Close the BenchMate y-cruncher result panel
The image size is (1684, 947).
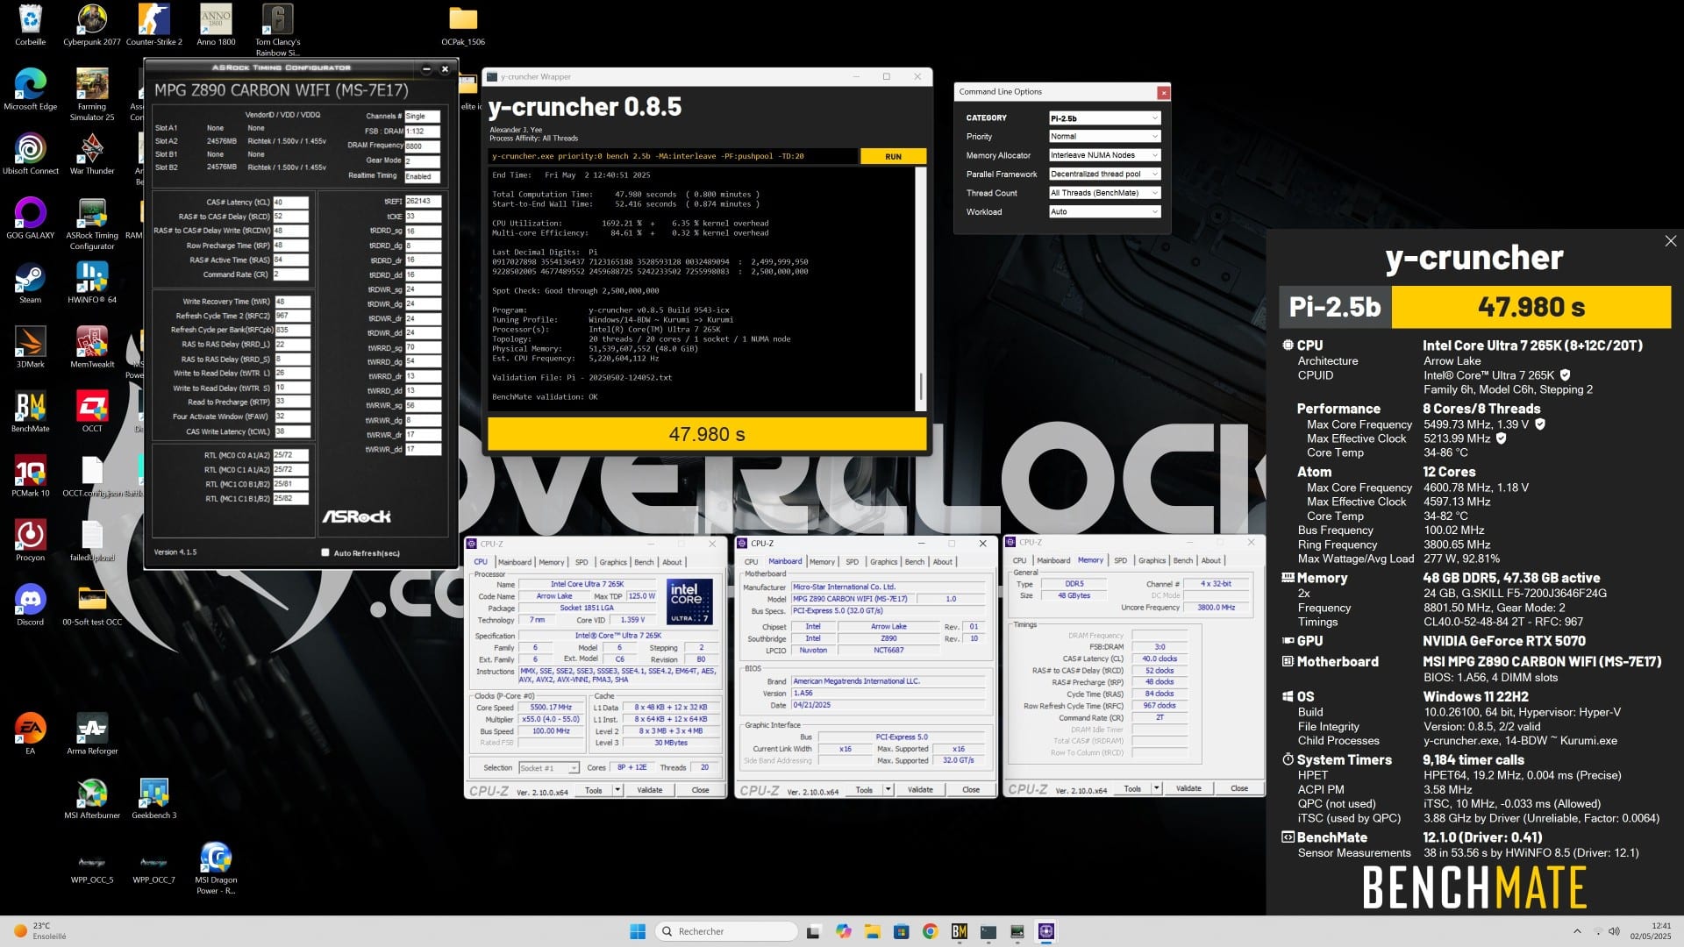tap(1670, 241)
